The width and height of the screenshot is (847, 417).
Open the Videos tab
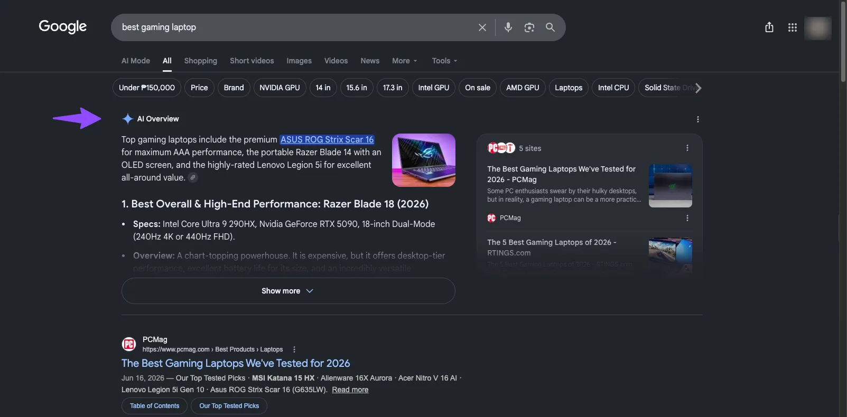(x=336, y=61)
